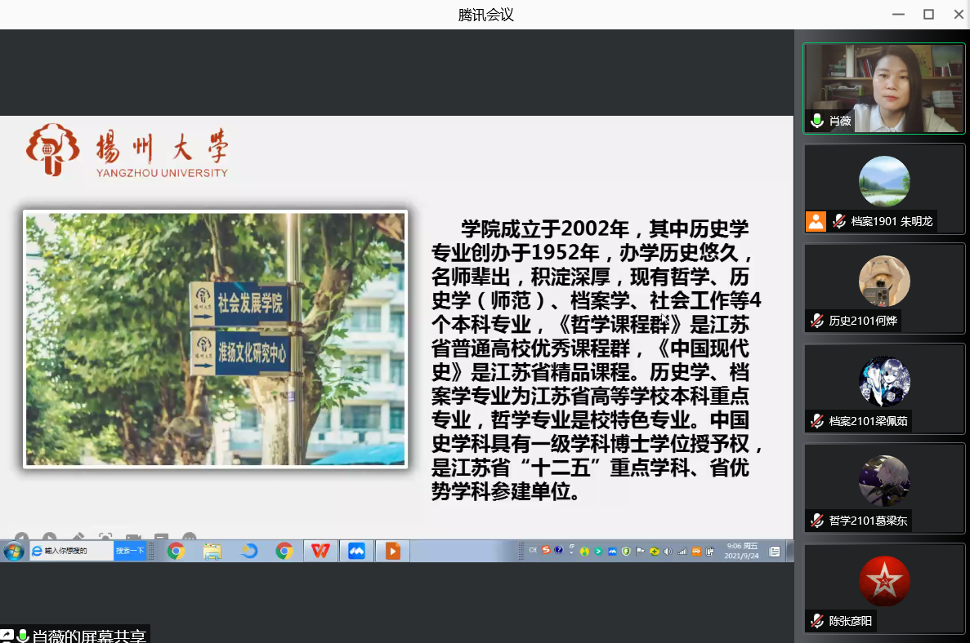This screenshot has height=643, width=970.
Task: Open the file explorer folder taskbar icon
Action: 212,552
